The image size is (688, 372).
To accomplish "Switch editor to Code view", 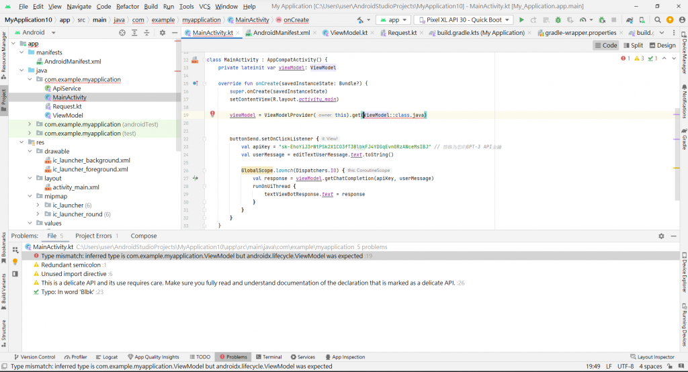I will click(x=606, y=45).
